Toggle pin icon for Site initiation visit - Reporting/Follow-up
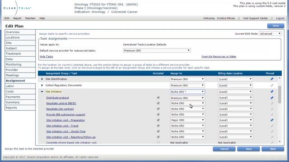This screenshot has width=289, height=162. [x=272, y=137]
